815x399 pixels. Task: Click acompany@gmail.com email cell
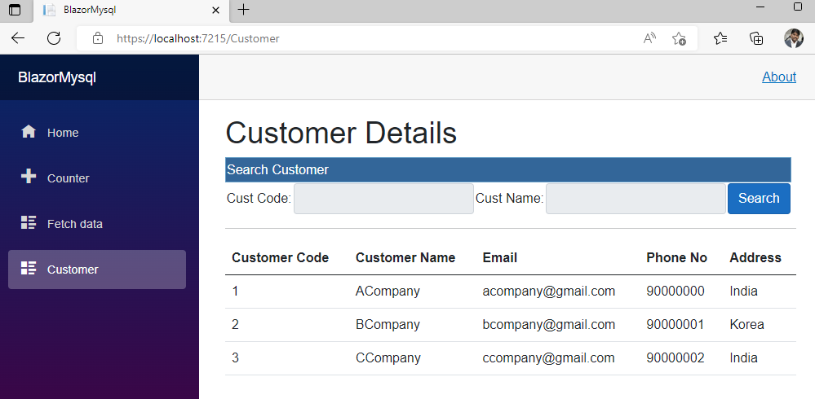click(549, 291)
